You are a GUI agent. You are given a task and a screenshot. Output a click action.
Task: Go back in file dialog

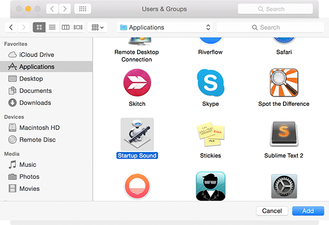11,27
